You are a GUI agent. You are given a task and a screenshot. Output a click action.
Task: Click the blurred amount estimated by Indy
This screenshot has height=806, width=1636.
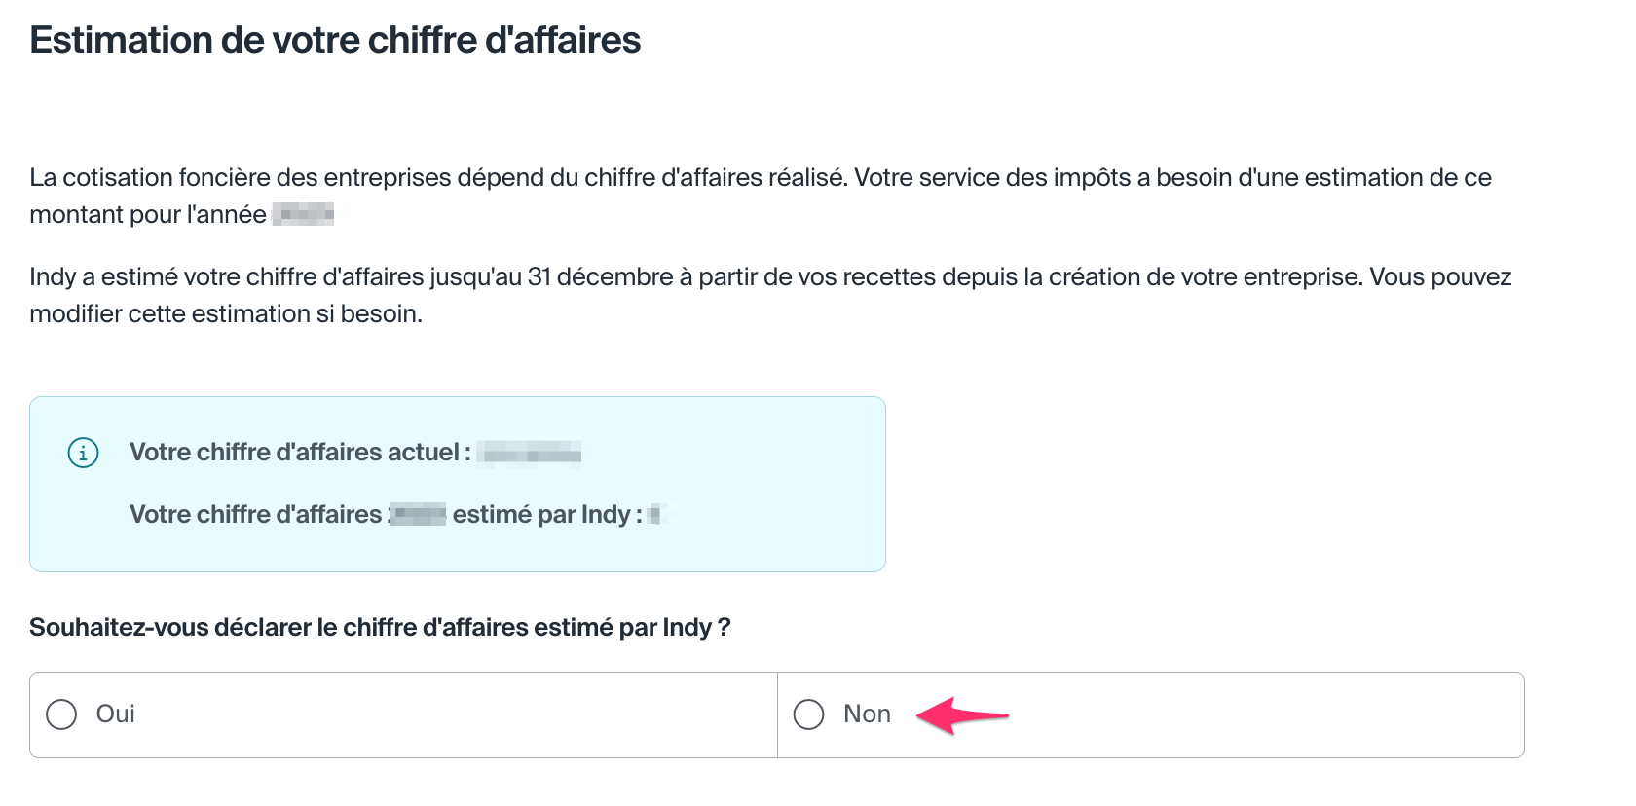click(657, 514)
